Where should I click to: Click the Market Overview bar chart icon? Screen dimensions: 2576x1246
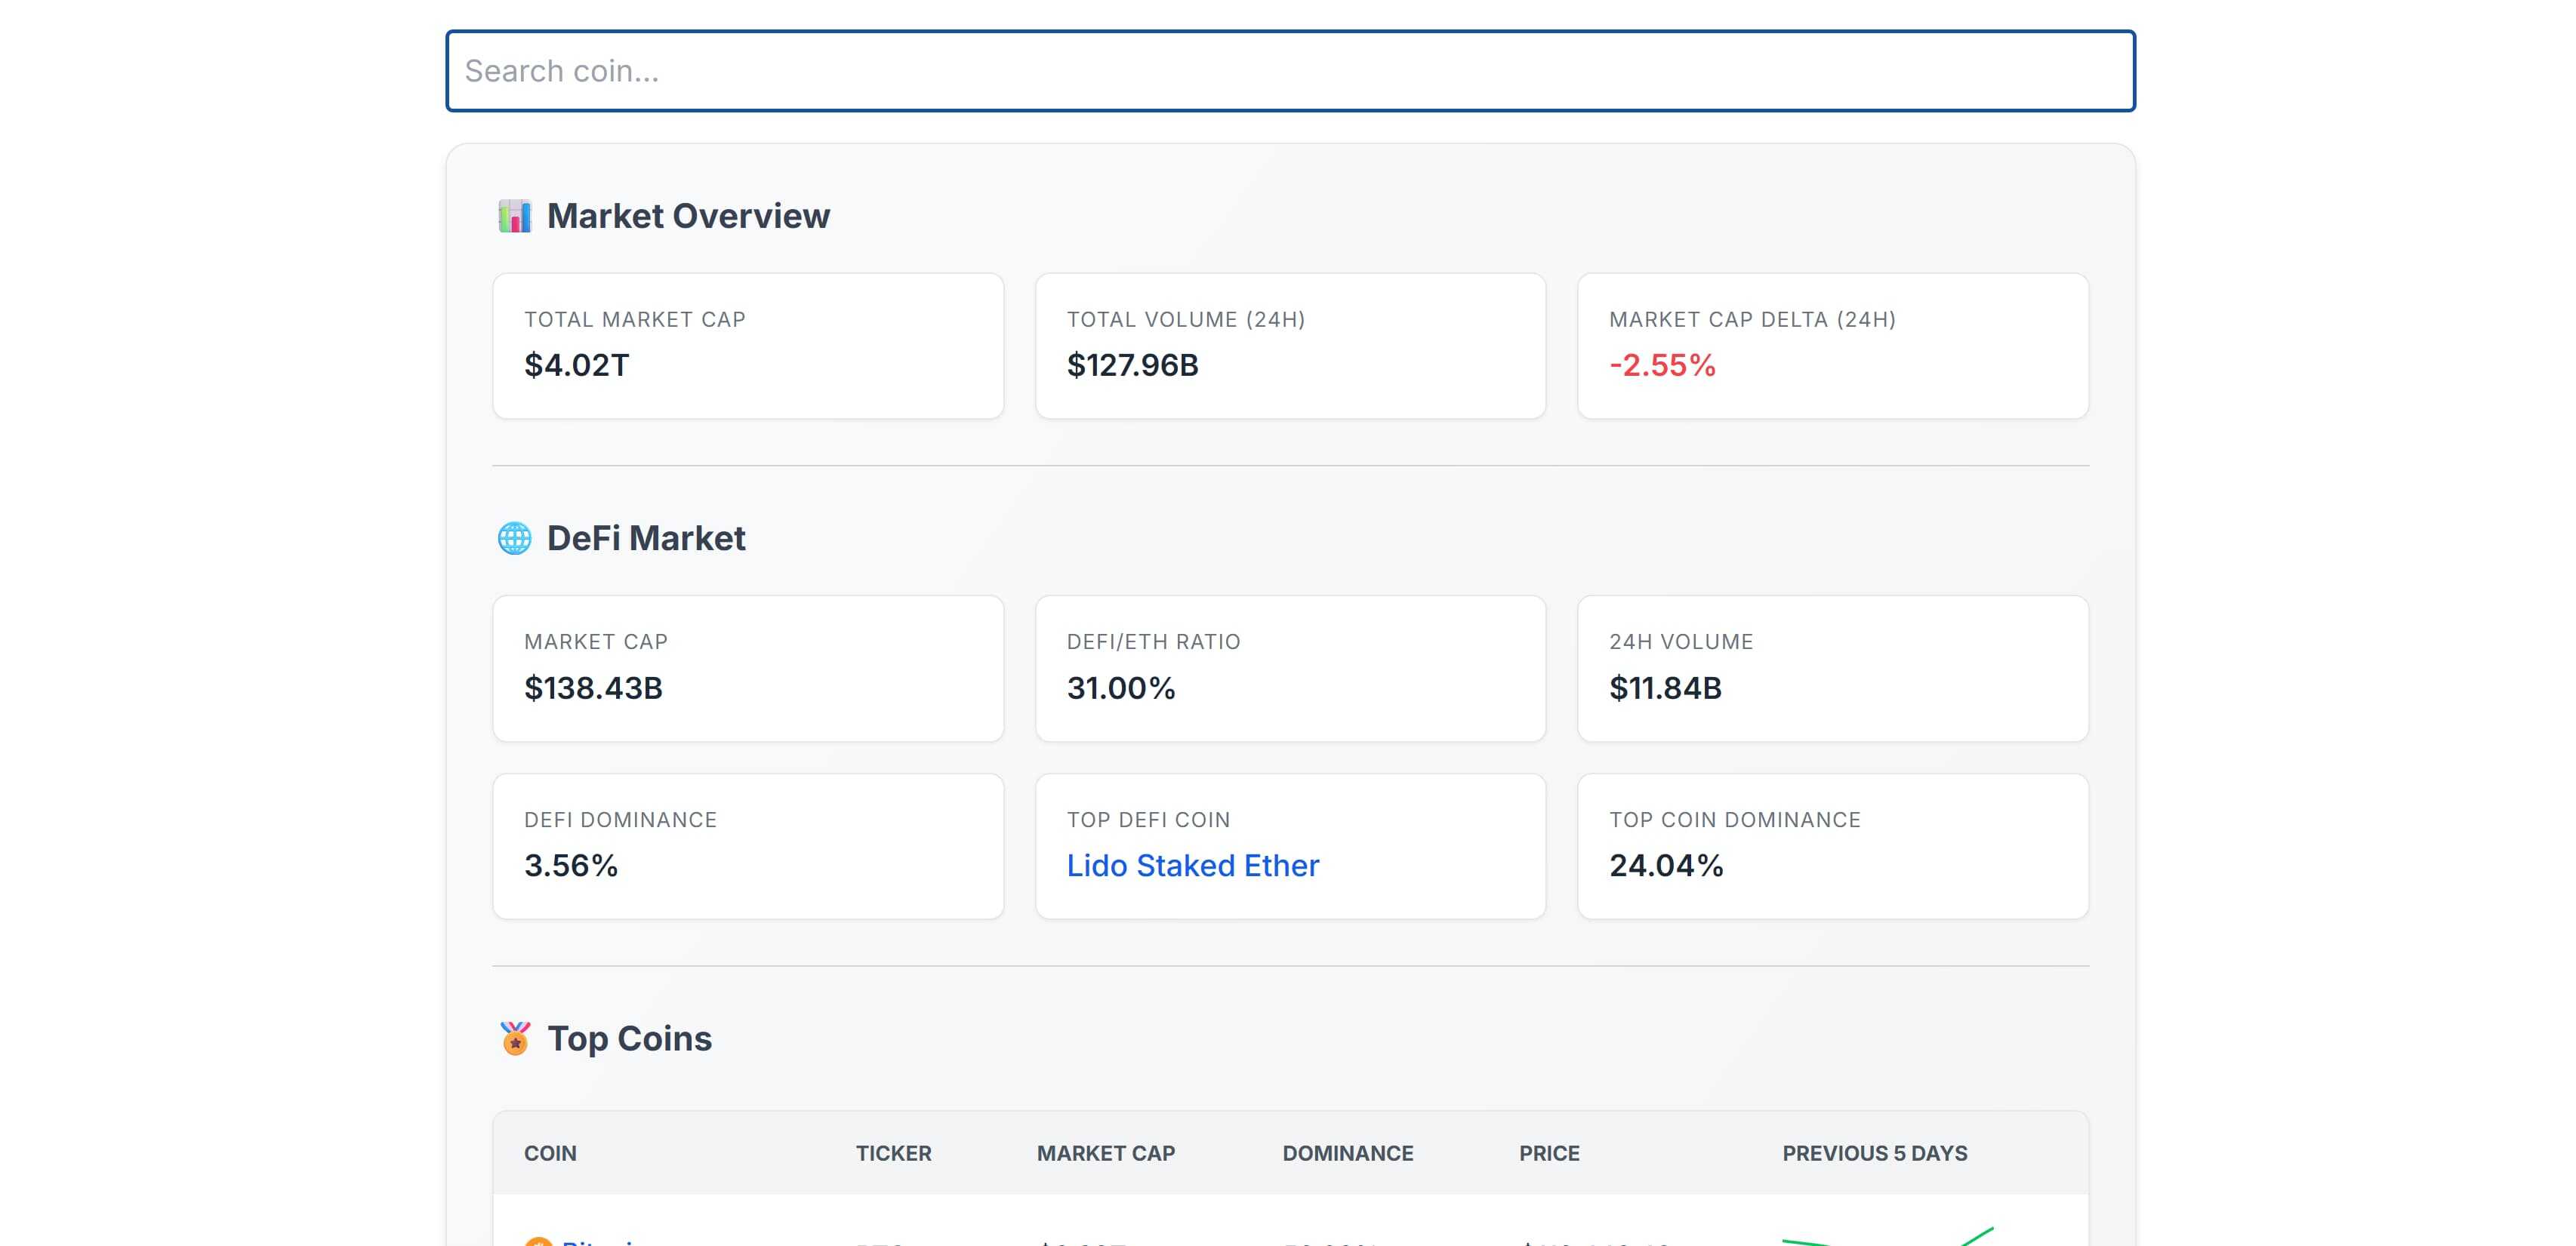coord(514,216)
